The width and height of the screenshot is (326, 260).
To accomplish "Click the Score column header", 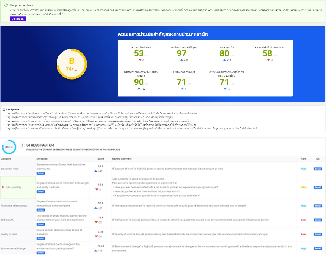I will (101, 159).
